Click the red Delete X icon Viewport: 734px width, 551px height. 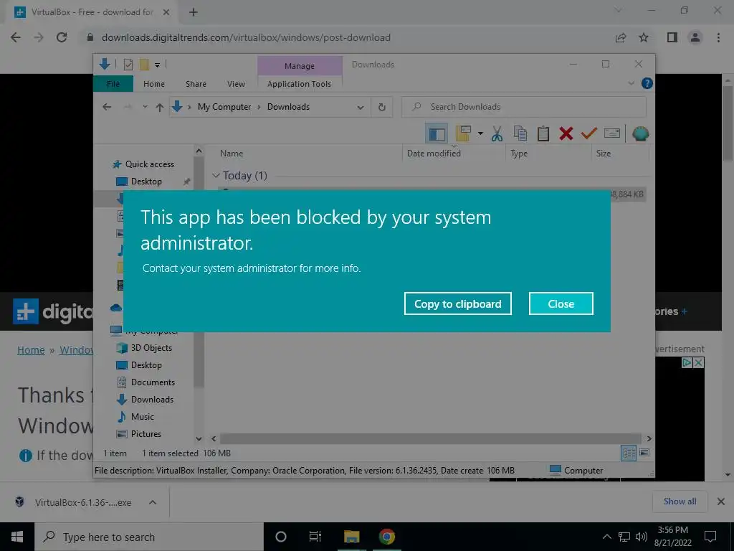566,133
